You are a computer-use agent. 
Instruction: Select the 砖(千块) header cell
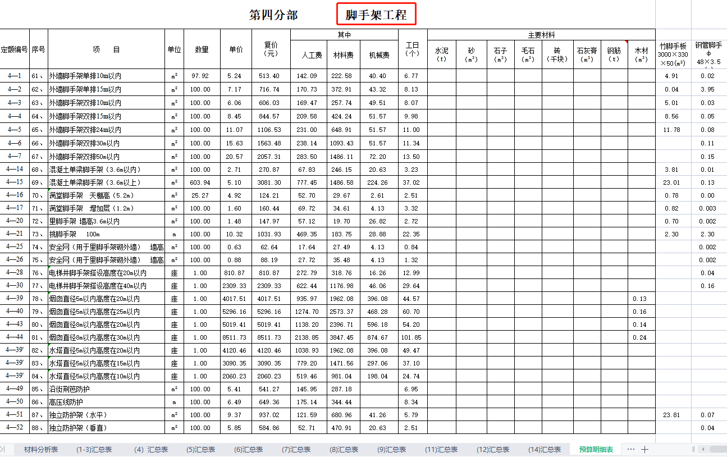pos(557,55)
